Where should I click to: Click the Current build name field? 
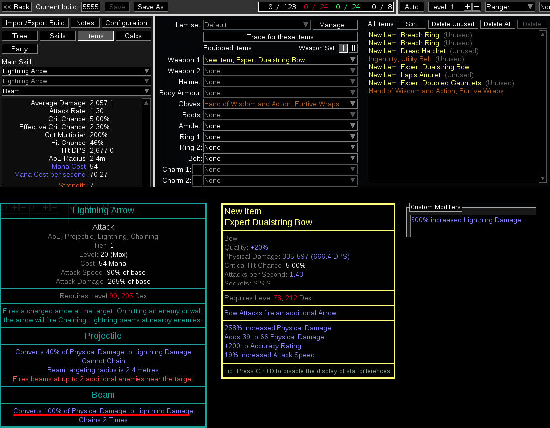(91, 7)
